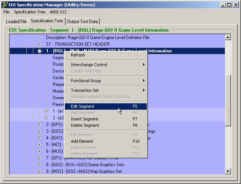241x184 pixels.
Task: Choose Add Element F10
Action: click(106, 141)
